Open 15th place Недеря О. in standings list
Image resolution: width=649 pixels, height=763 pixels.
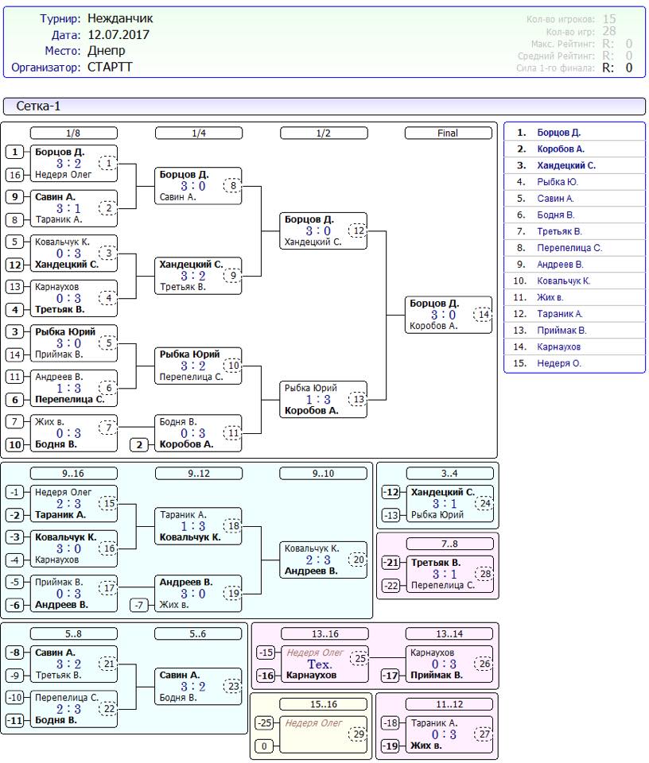pos(559,363)
